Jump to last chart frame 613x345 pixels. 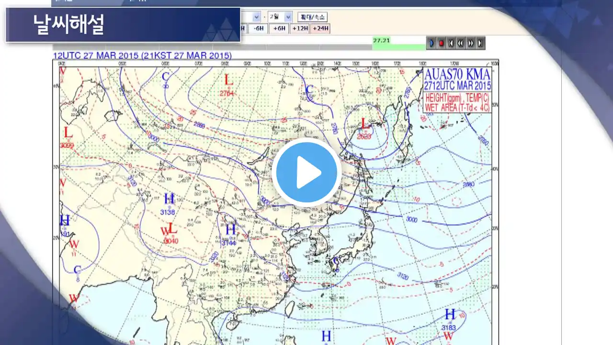point(480,44)
